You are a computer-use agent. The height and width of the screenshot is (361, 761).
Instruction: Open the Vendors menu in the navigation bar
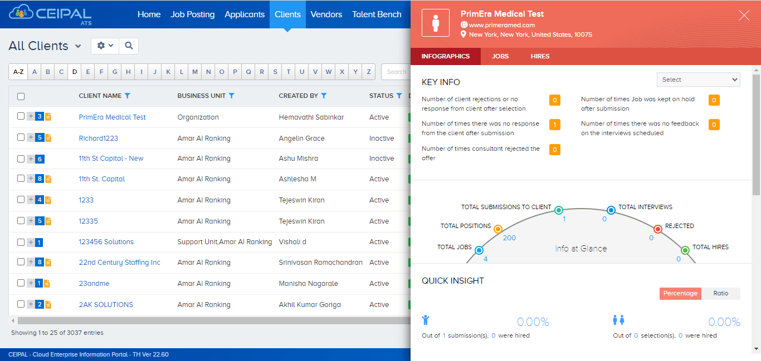[x=326, y=14]
